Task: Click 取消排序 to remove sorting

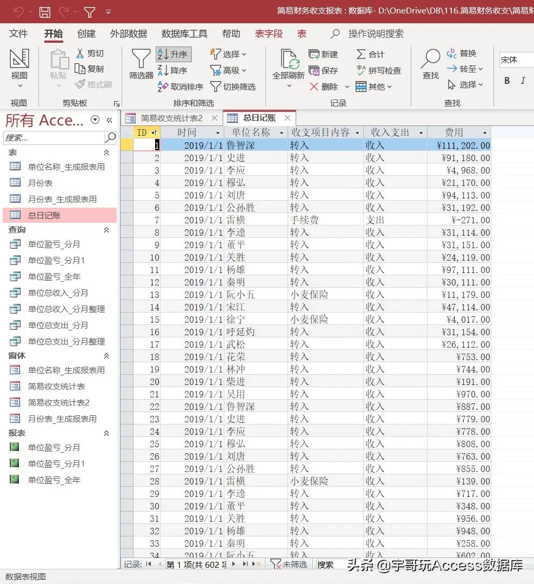Action: (x=180, y=87)
